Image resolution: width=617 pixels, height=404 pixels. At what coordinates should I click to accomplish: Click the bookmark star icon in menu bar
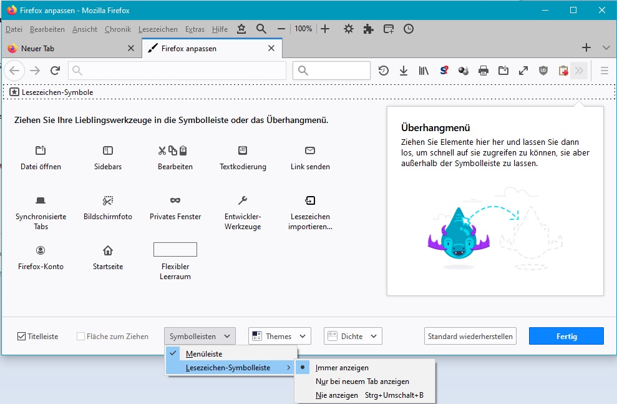click(x=241, y=29)
